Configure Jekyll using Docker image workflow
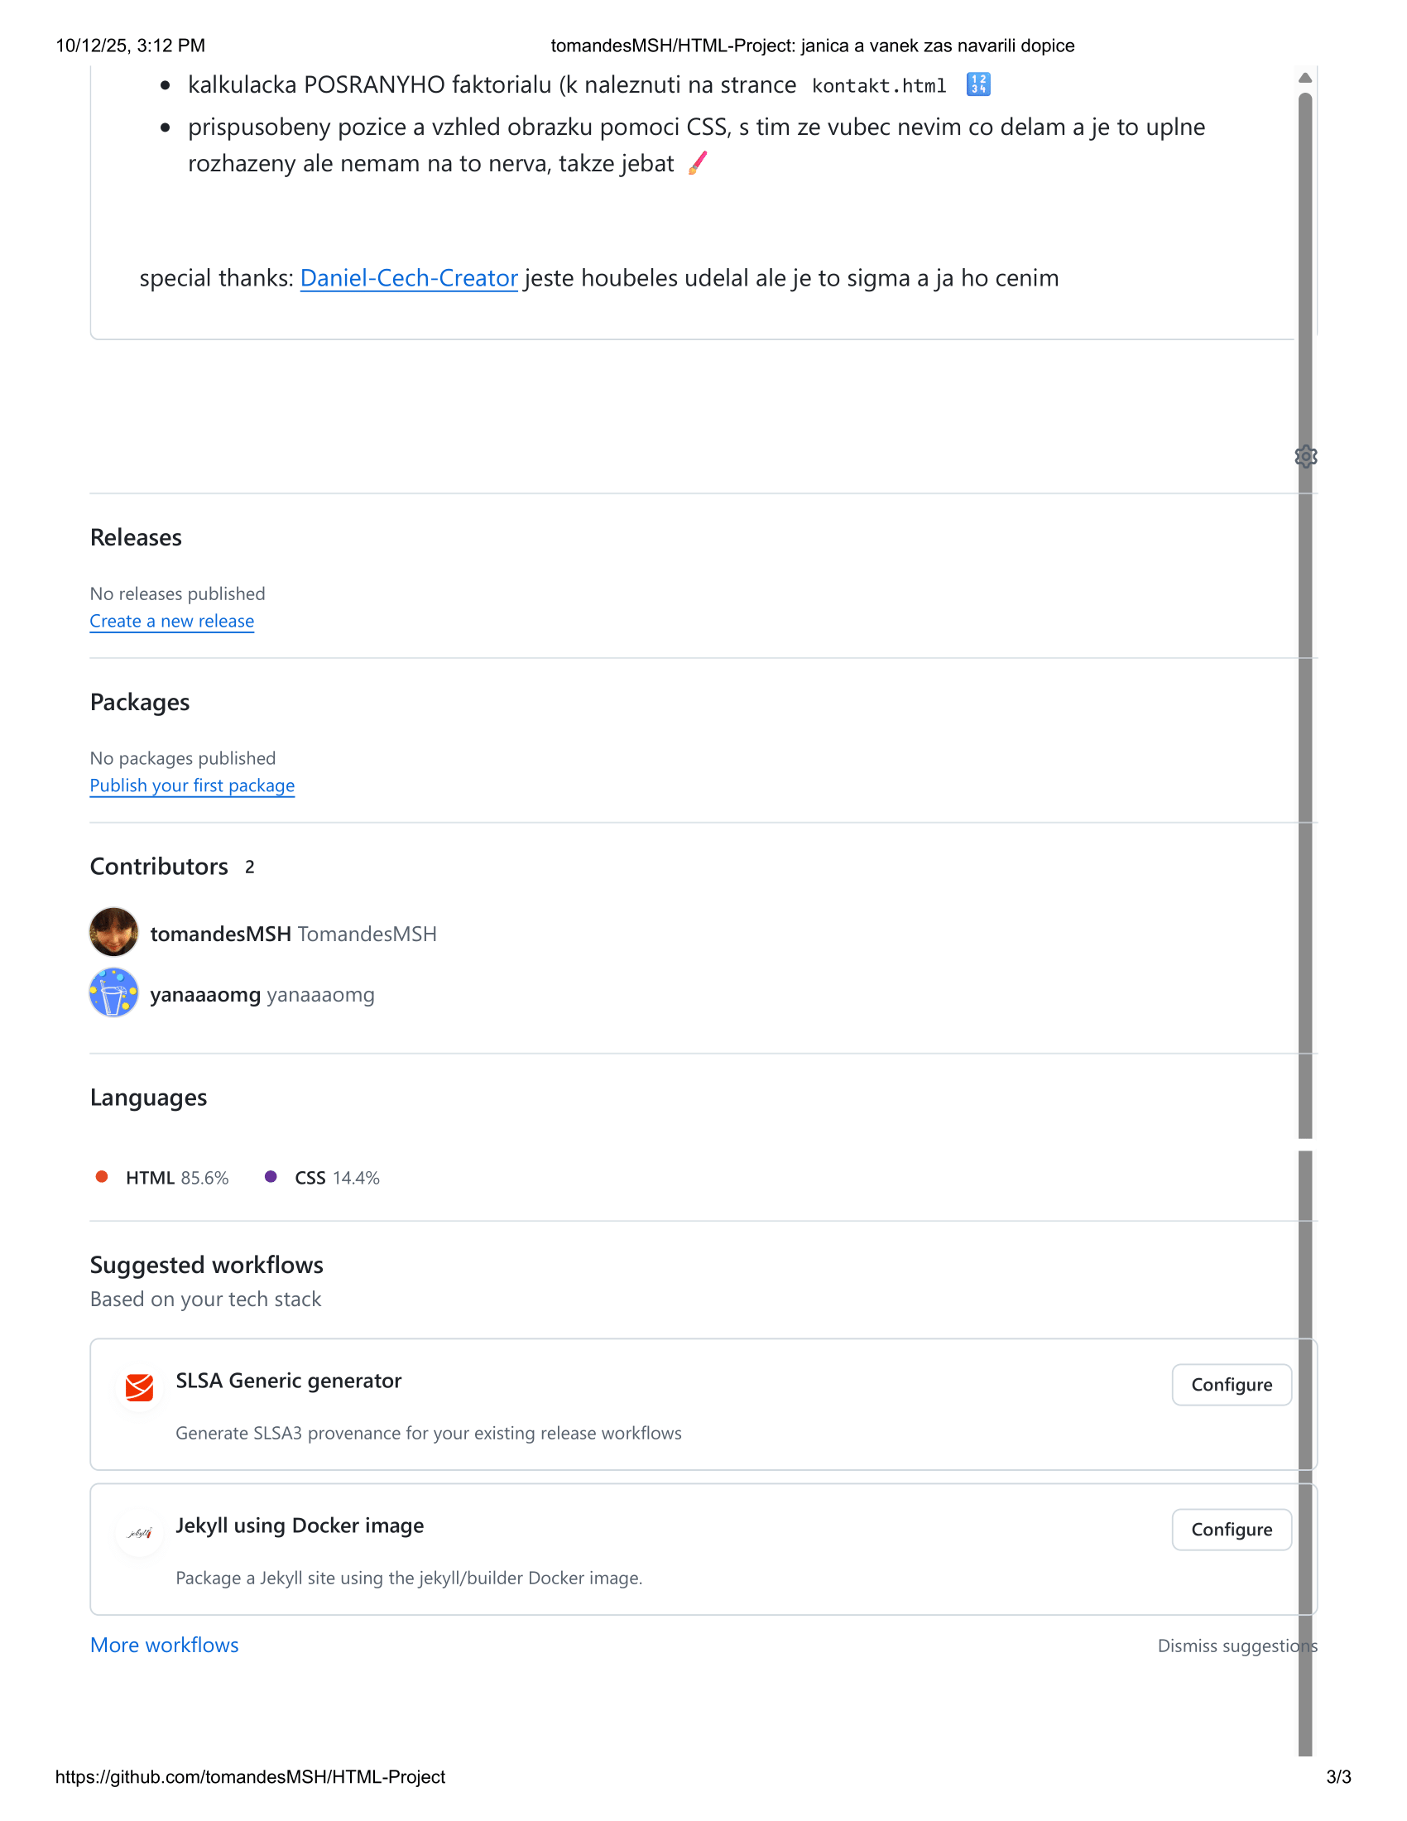 coord(1232,1529)
